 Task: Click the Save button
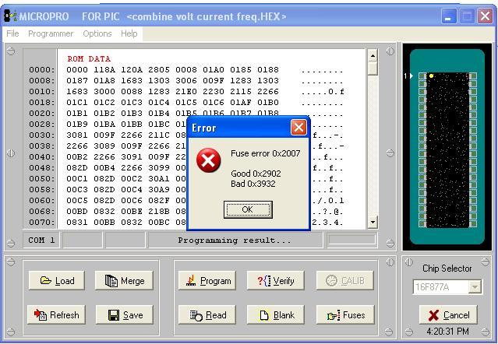[124, 315]
